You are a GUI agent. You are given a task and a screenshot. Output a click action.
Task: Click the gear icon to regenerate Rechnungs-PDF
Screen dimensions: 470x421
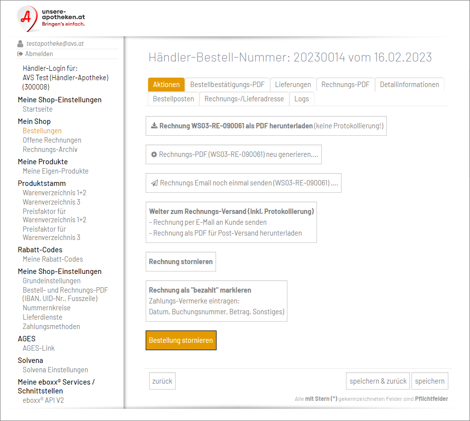[154, 154]
